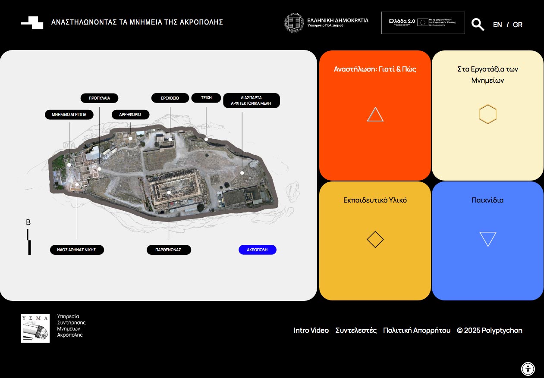The image size is (544, 378).
Task: Click the site logo in the header
Action: tap(32, 22)
